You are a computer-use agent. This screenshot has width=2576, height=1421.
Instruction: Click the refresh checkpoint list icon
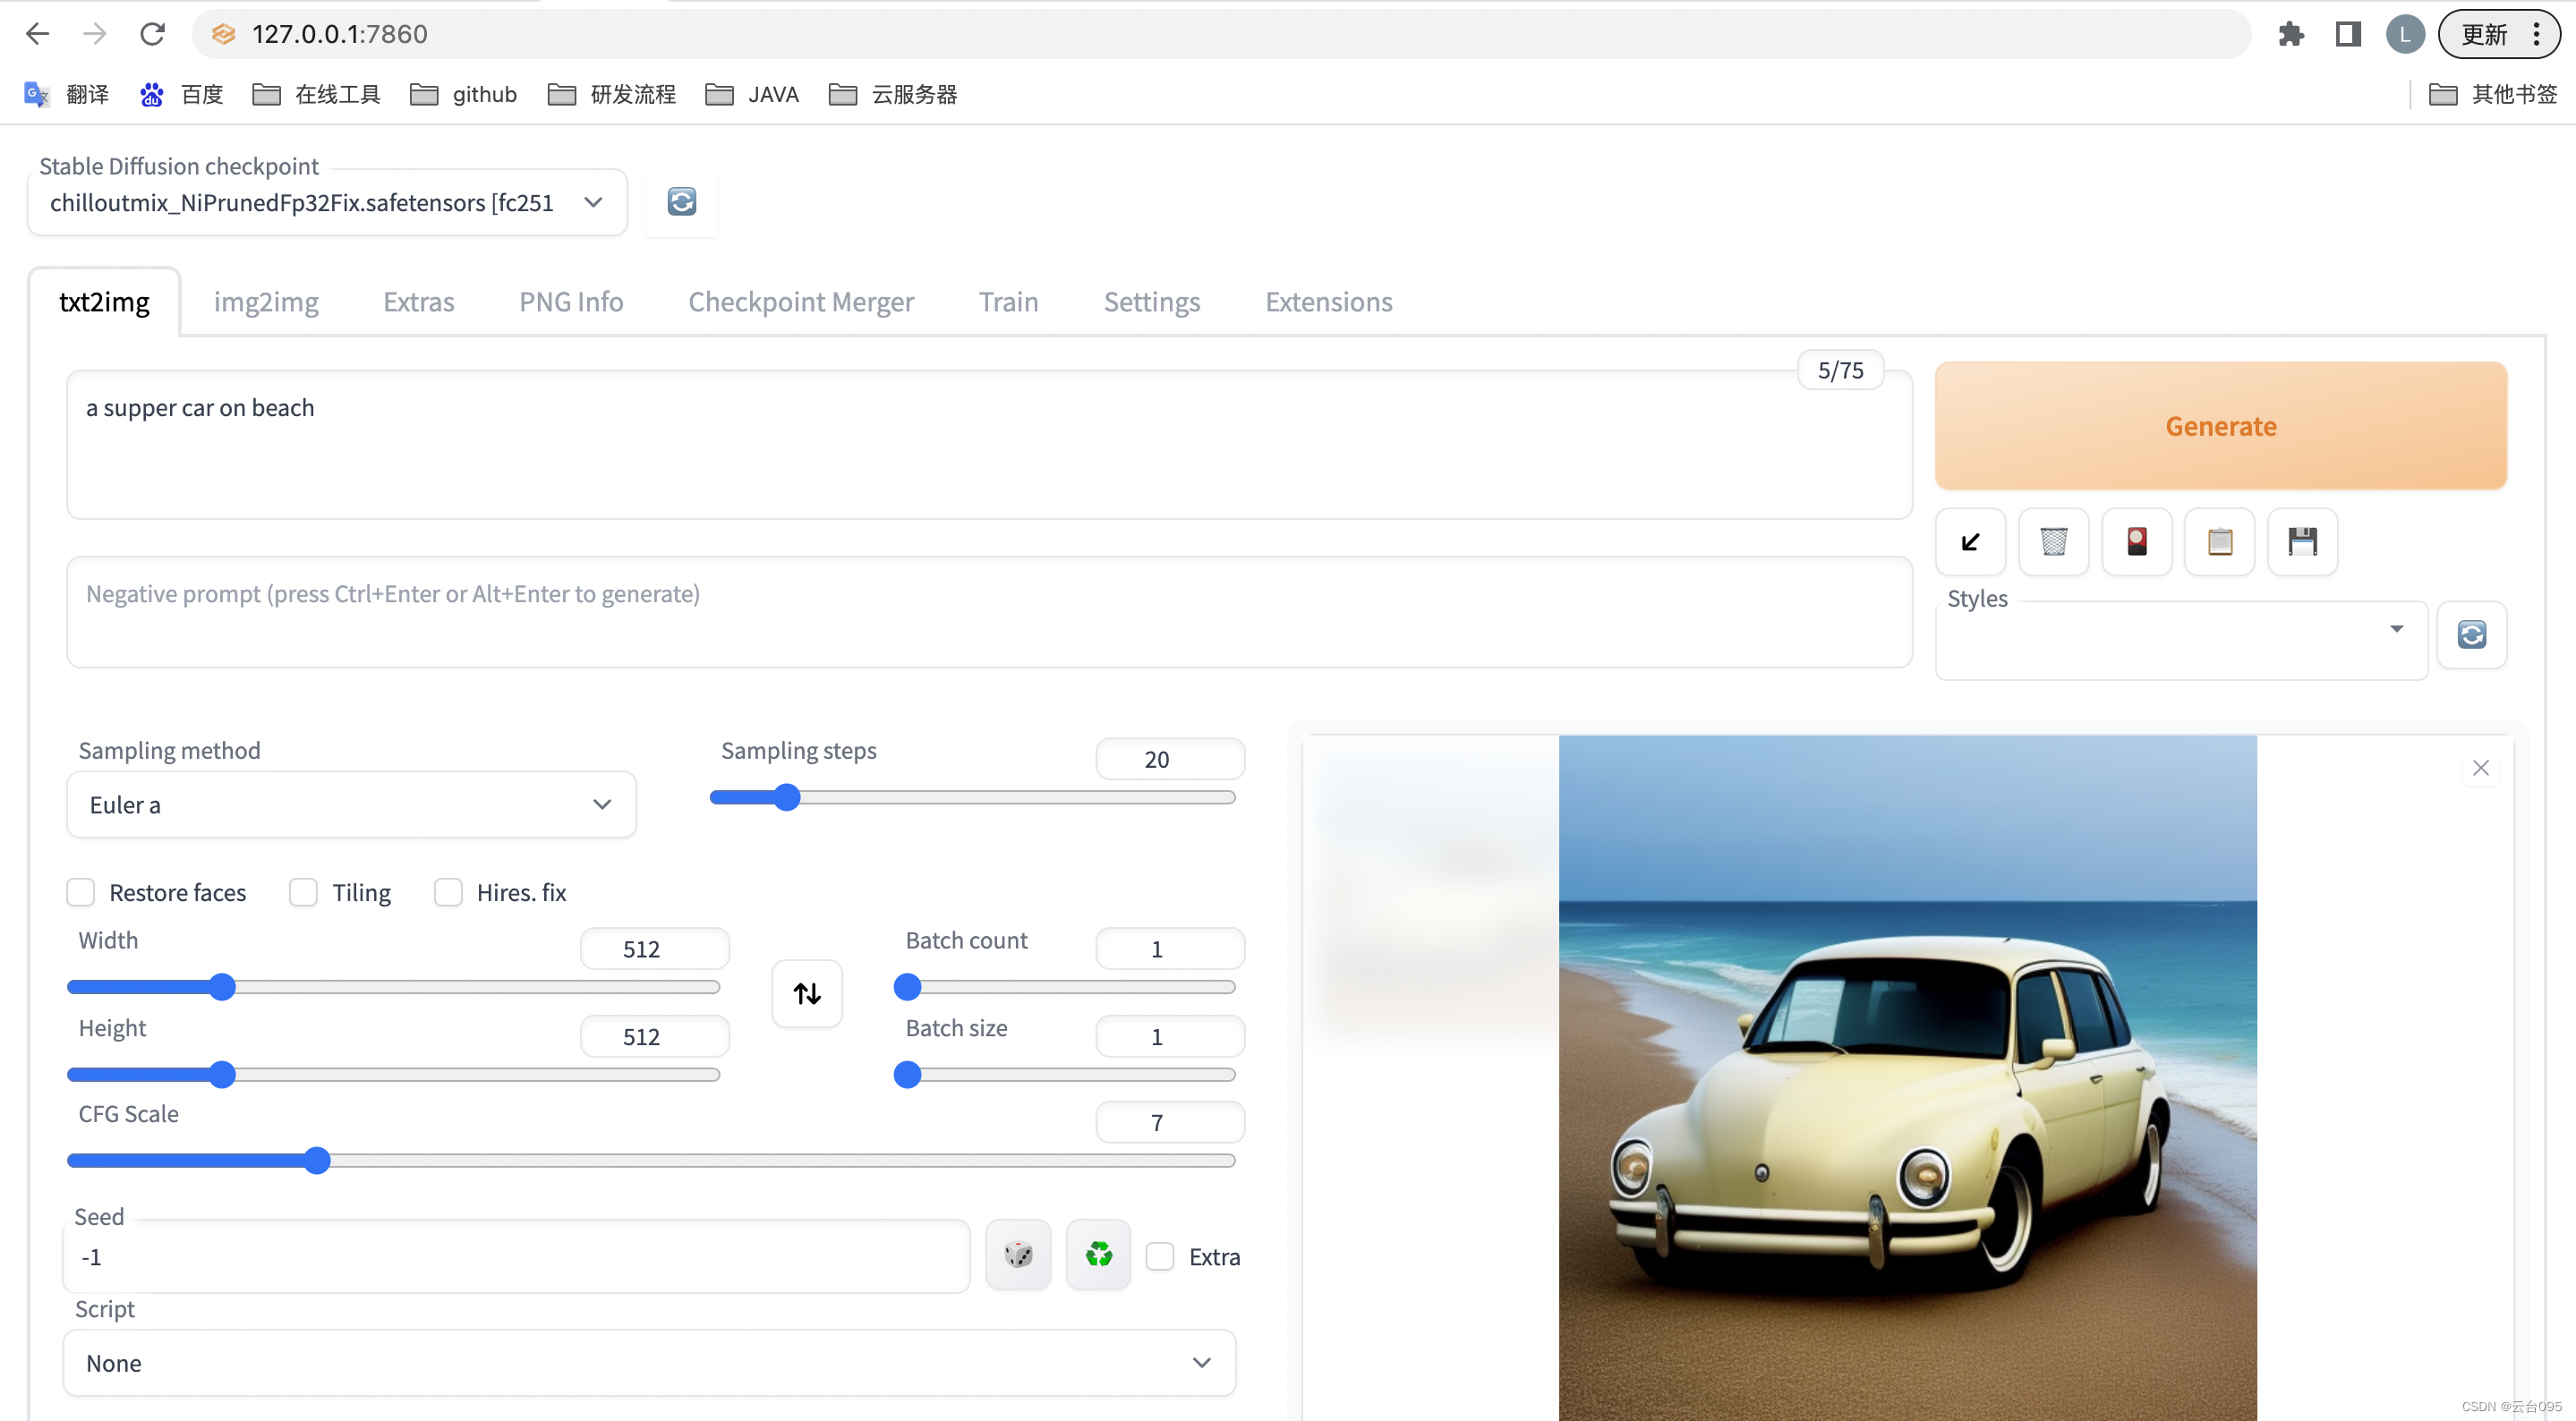[681, 202]
